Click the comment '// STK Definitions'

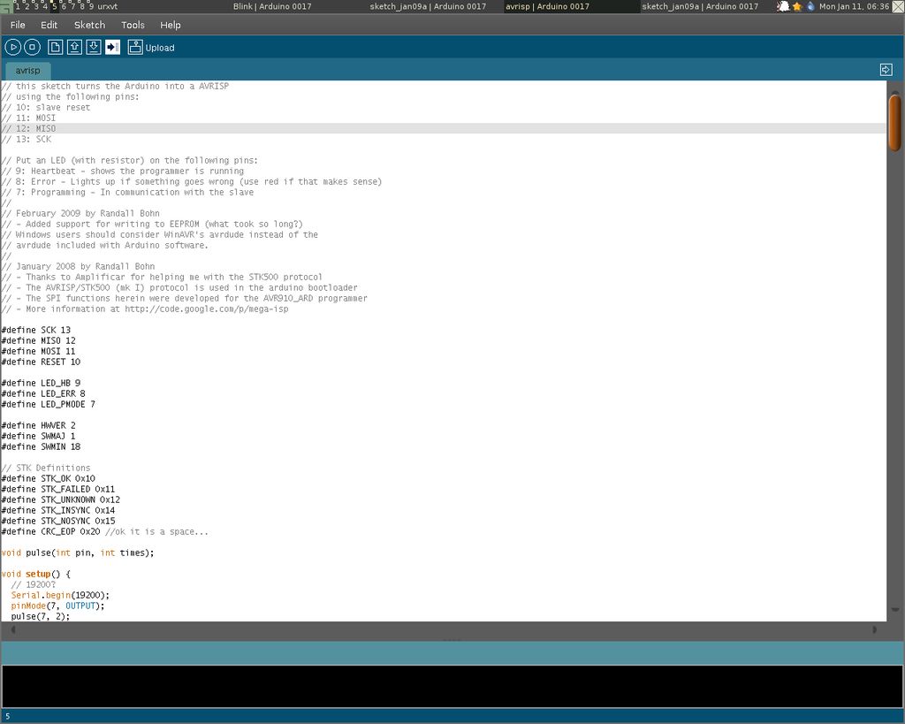(x=46, y=468)
